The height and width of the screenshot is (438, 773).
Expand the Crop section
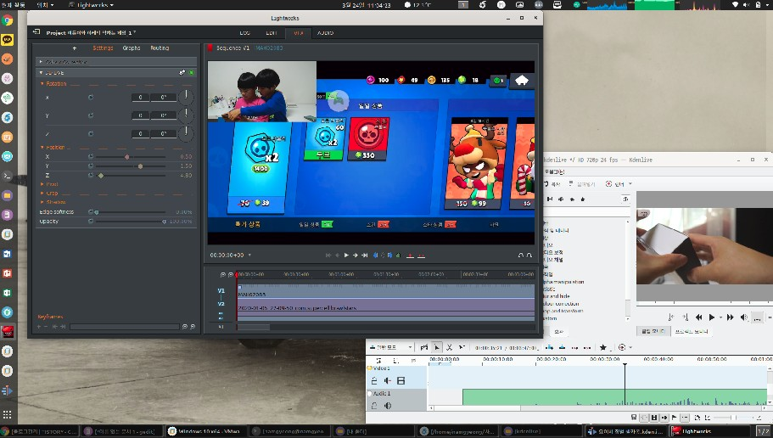42,193
